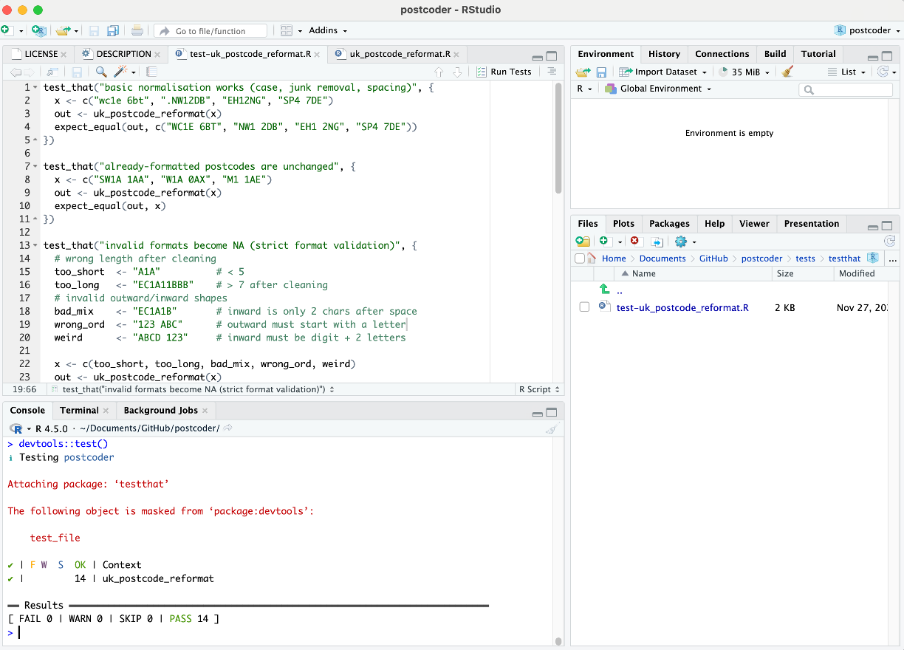Show document outline icon in editor
Screen dimensions: 904x650
click(x=551, y=72)
